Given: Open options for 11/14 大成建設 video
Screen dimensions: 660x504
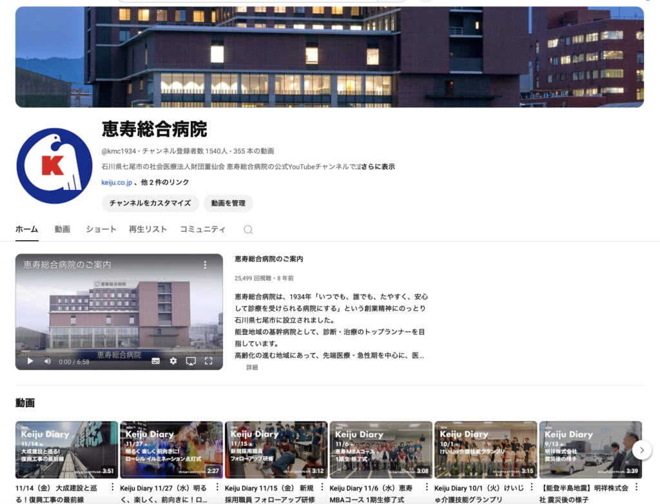Looking at the screenshot, I should tap(112, 487).
